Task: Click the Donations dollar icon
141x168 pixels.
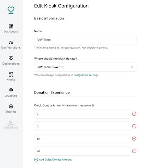Action: (11, 122)
